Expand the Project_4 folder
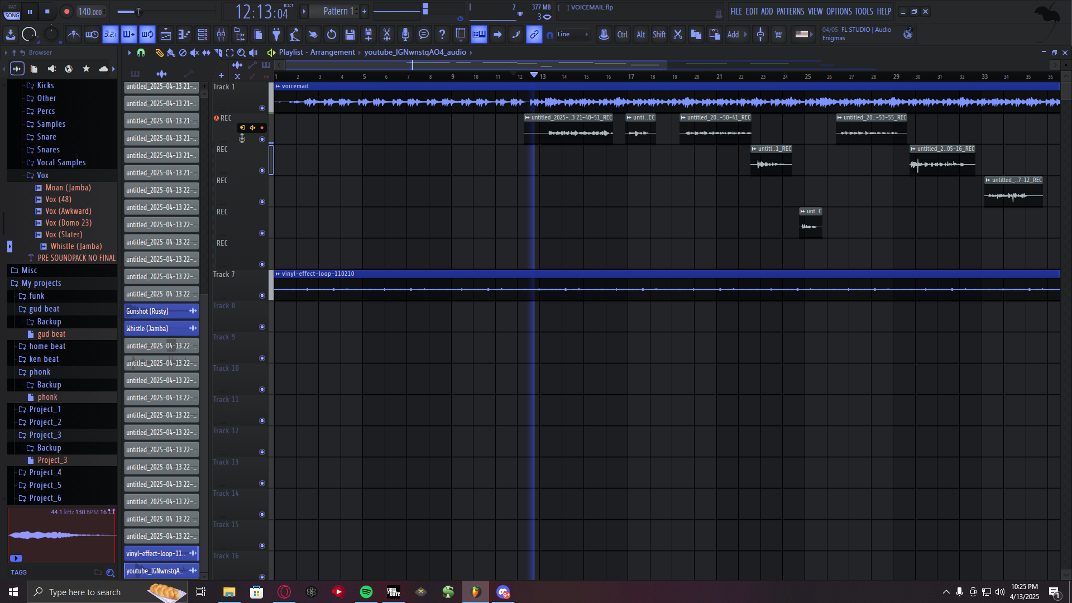 (x=45, y=473)
